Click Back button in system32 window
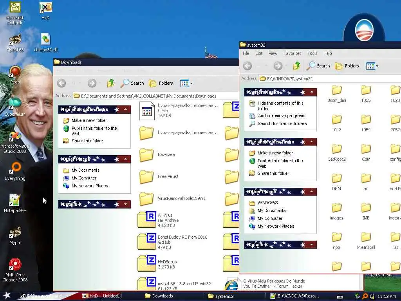This screenshot has height=301, width=401. 247,66
